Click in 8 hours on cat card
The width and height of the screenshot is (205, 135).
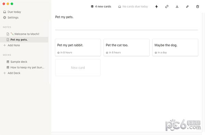tap(115, 52)
